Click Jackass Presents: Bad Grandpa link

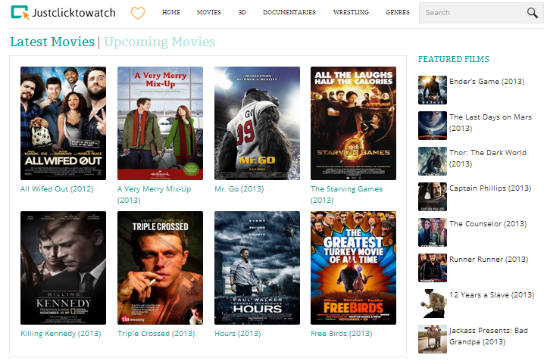tap(489, 336)
